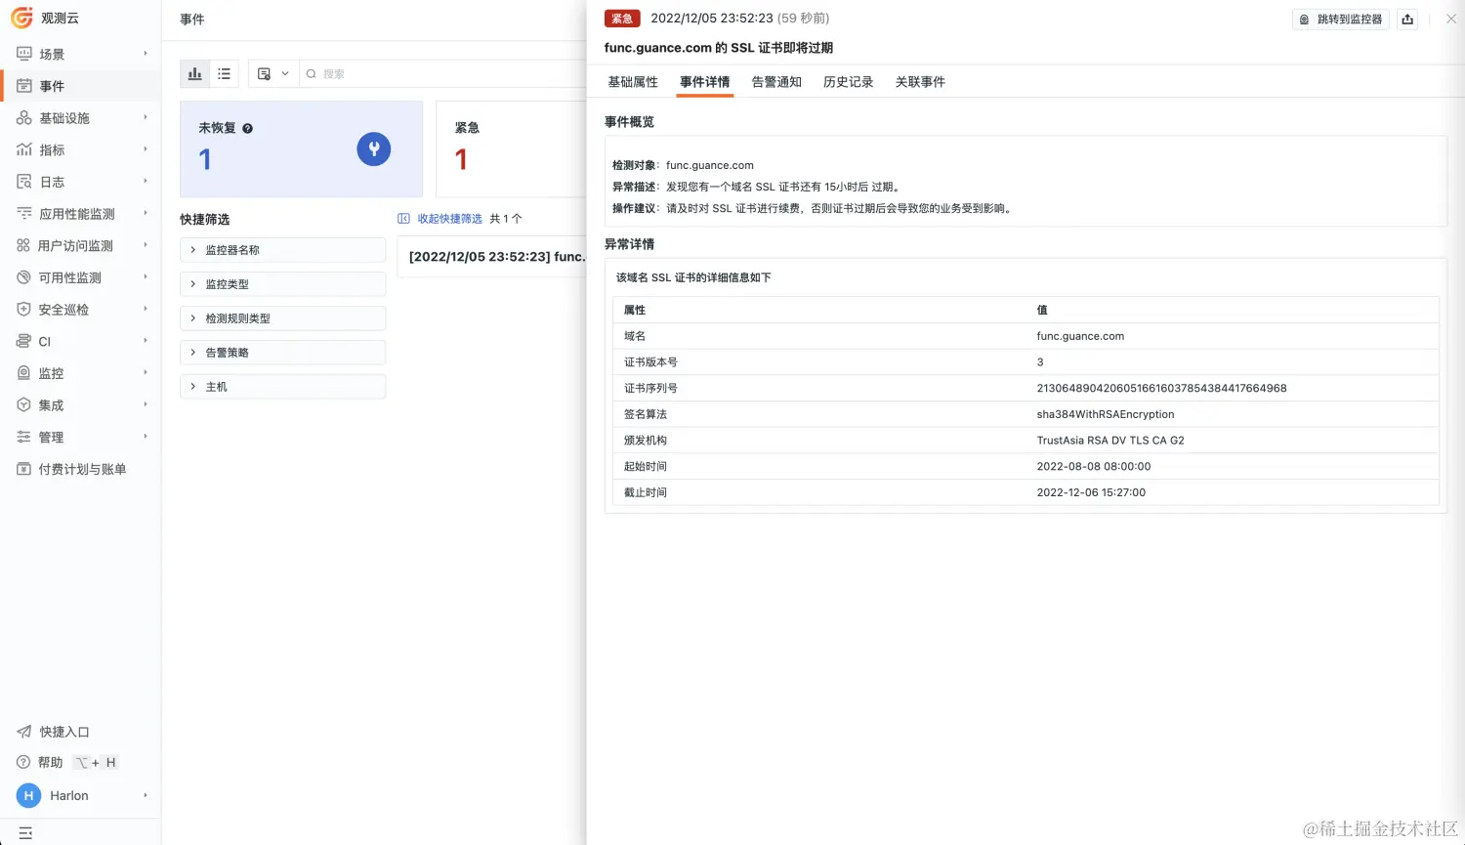
Task: Click the 快捷入口 paper-plane icon
Action: click(x=24, y=732)
